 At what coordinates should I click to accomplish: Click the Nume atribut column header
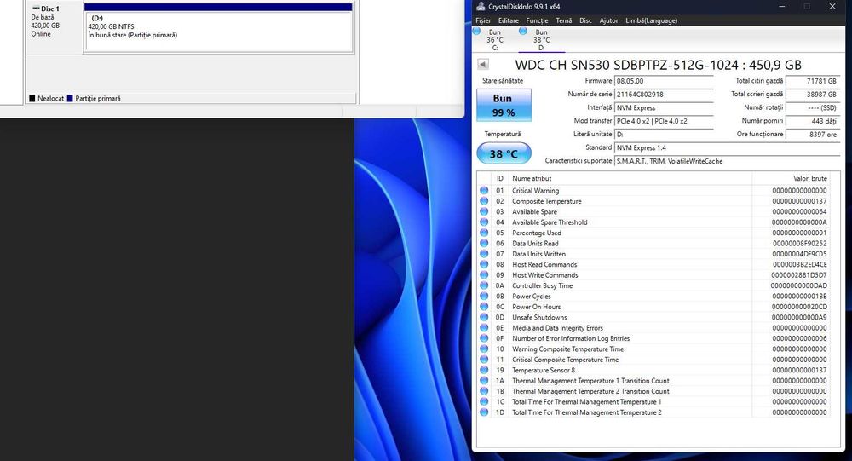(630, 178)
